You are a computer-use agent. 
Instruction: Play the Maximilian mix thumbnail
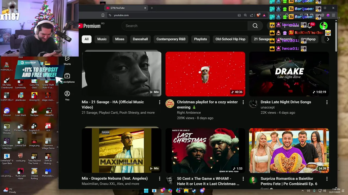122,151
